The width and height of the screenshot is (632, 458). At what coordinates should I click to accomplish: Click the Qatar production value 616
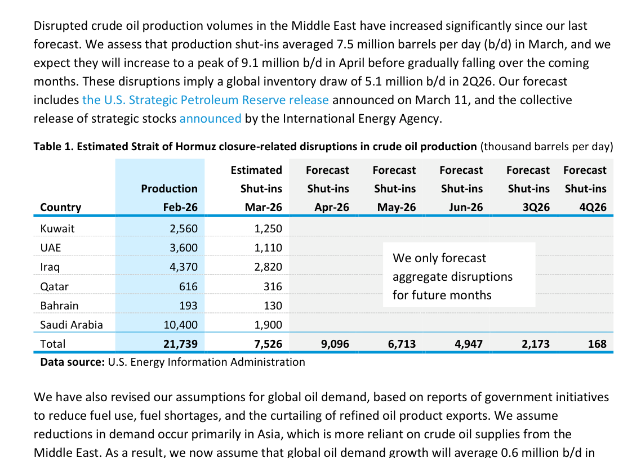click(x=188, y=286)
